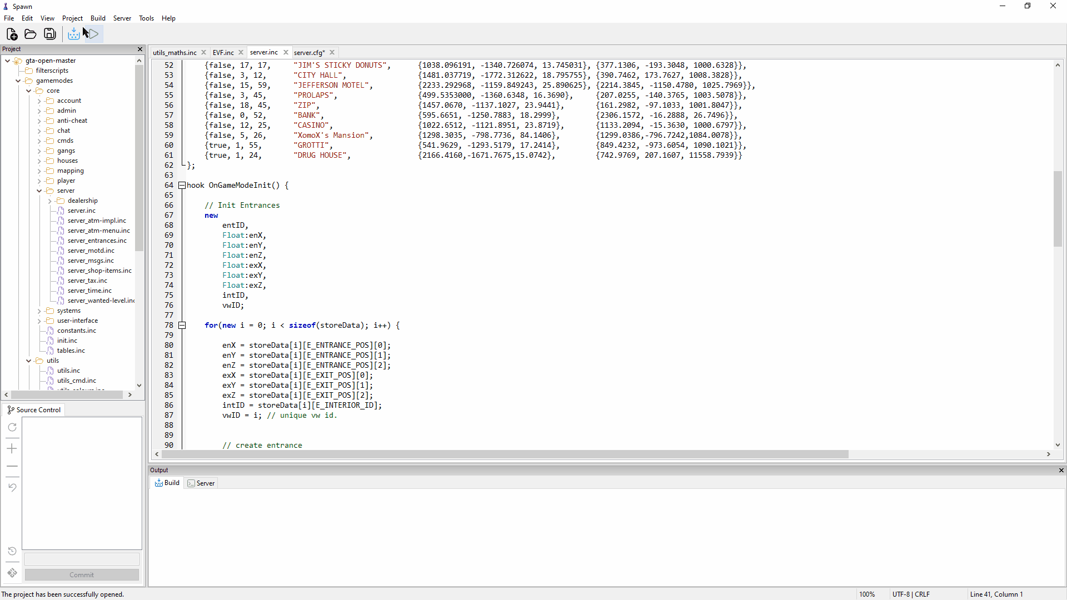1067x600 pixels.
Task: Switch to the utils_maths.inc tab
Action: [174, 52]
